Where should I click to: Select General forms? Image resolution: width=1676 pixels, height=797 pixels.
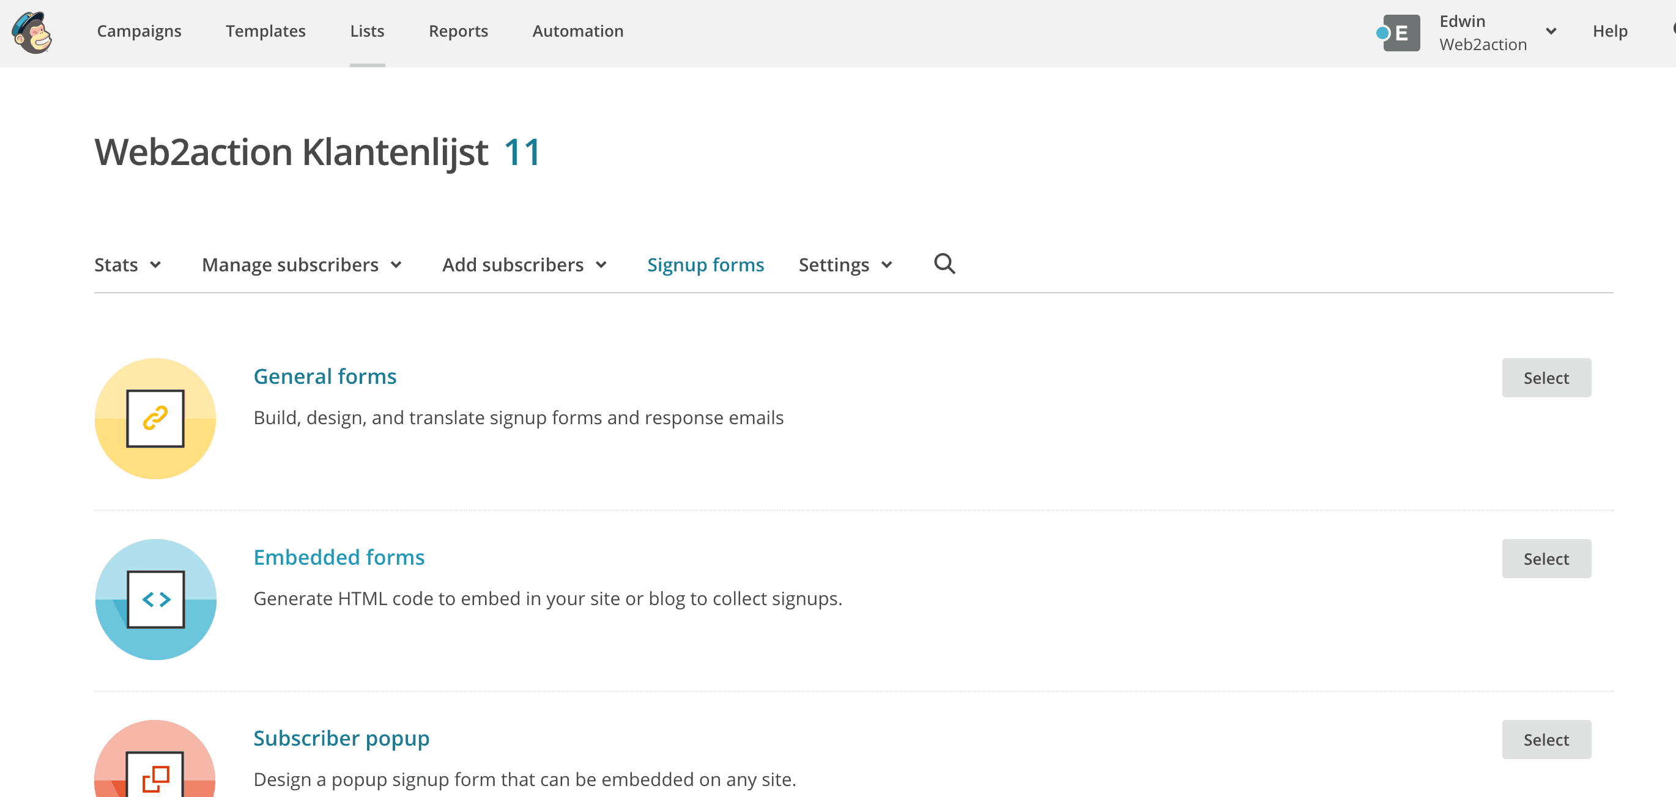click(x=1546, y=378)
